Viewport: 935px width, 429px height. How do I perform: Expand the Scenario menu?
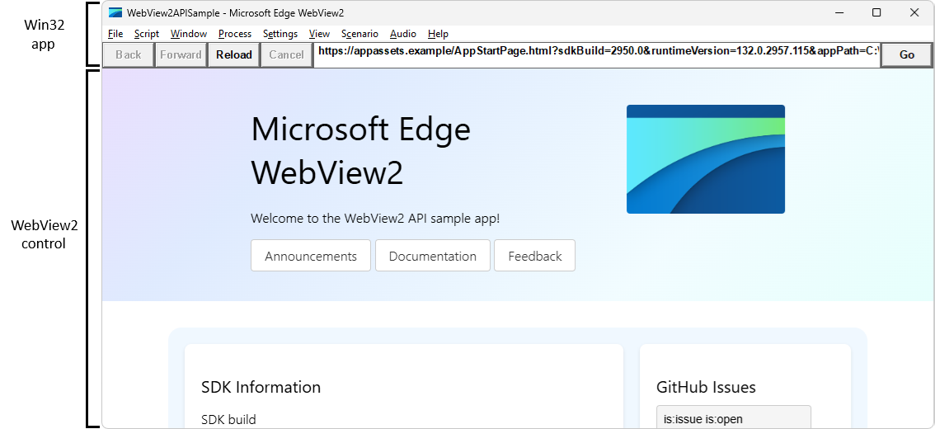(359, 34)
